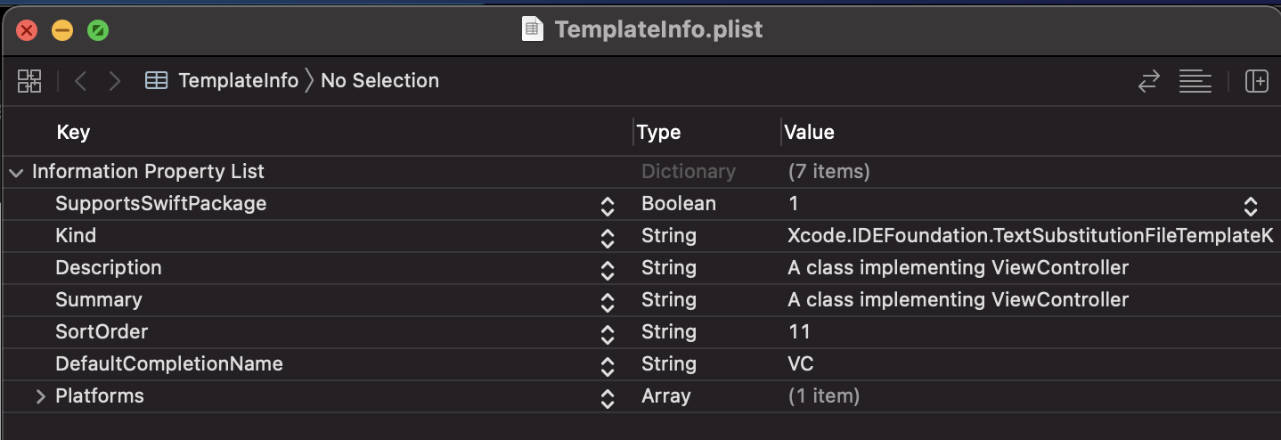Expand the Platforms array row

[40, 397]
